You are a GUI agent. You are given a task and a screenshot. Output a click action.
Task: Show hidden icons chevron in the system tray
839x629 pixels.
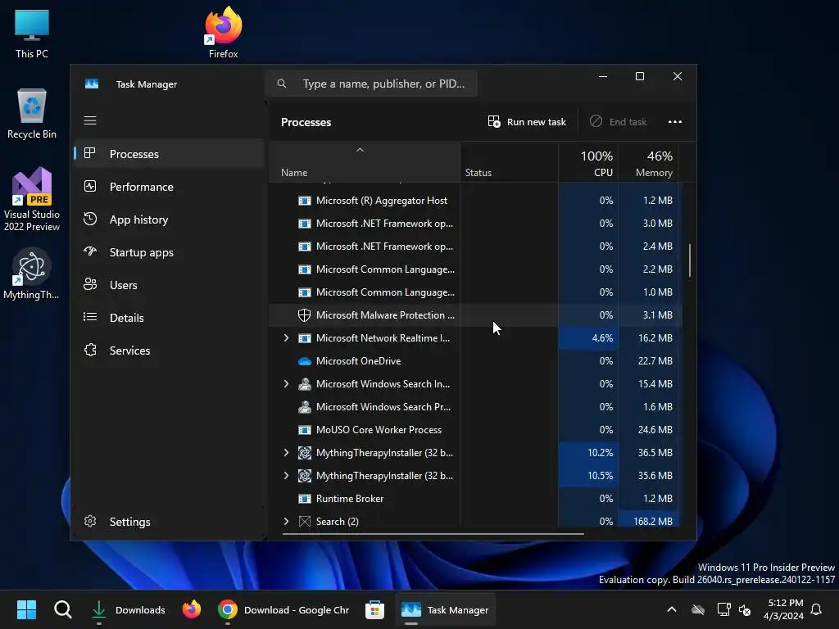click(x=672, y=609)
